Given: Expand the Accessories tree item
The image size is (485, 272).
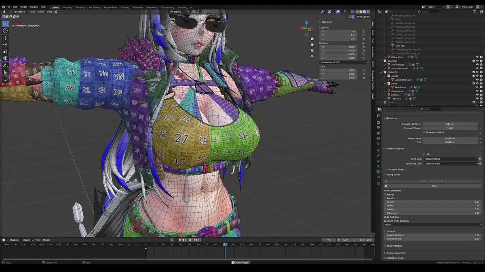Looking at the screenshot, I should [385, 91].
